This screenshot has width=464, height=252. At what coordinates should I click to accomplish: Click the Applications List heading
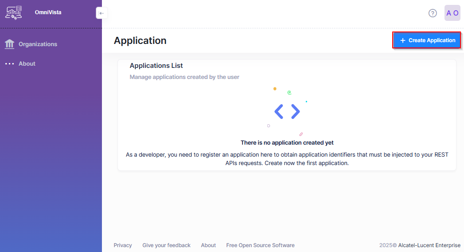[x=156, y=66]
